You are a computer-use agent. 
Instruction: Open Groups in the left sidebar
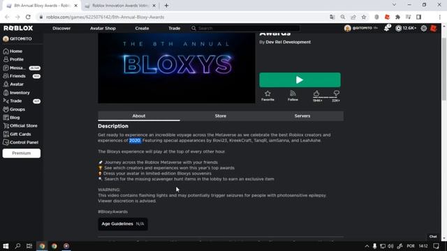[x=14, y=109]
